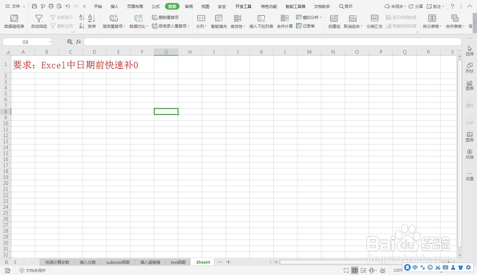Toggle full screen view in status bar
Image resolution: width=477 pixels, height=275 pixels.
click(x=346, y=270)
